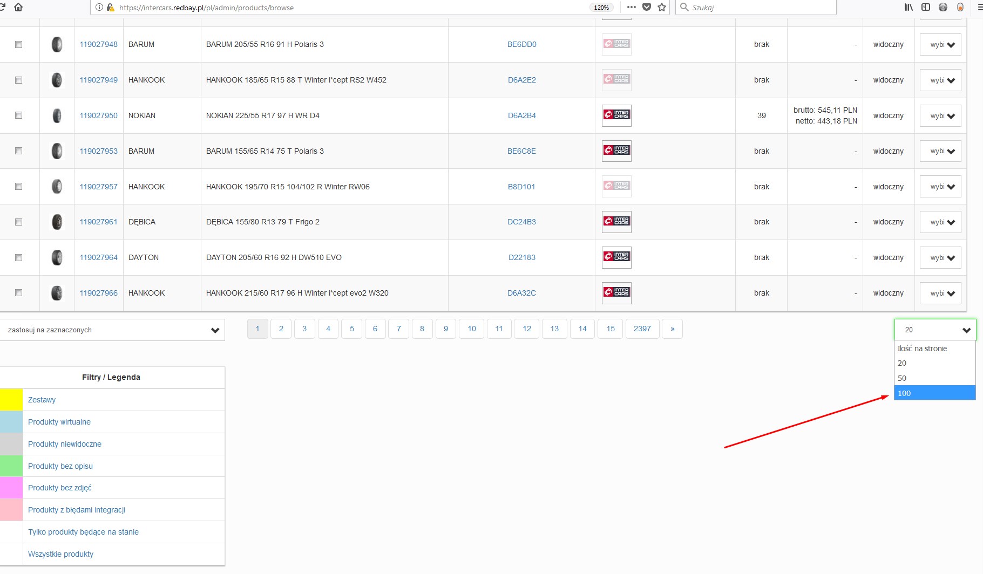The height and width of the screenshot is (574, 983).
Task: Click the 'Produkty bez zdjęć' filter link
Action: click(59, 488)
